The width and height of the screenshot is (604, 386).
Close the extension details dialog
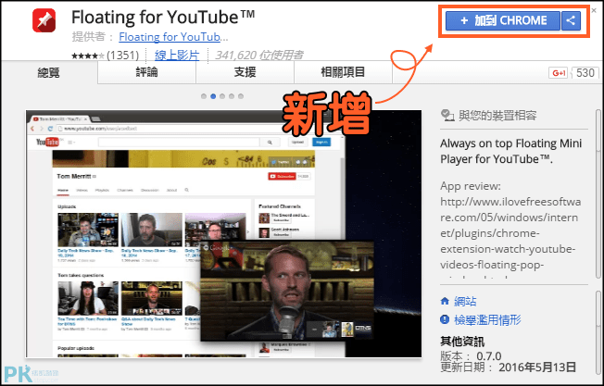pos(594,11)
